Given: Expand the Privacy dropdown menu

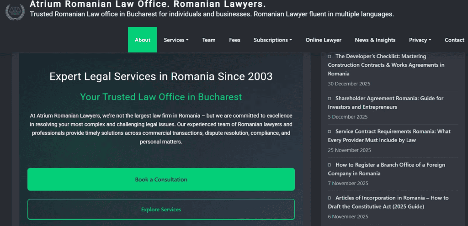Looking at the screenshot, I should [420, 40].
